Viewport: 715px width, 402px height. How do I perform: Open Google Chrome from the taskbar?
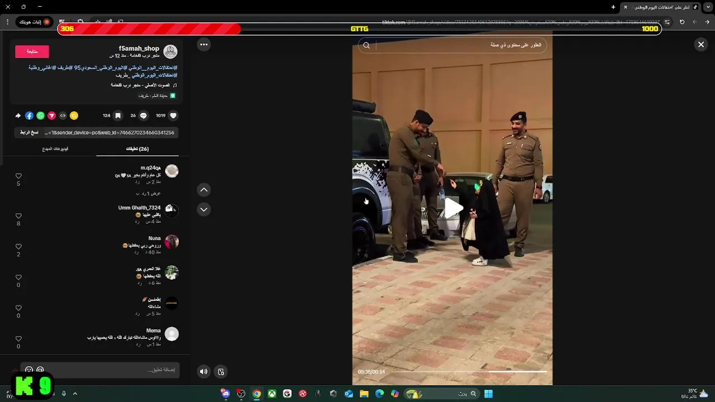click(256, 394)
